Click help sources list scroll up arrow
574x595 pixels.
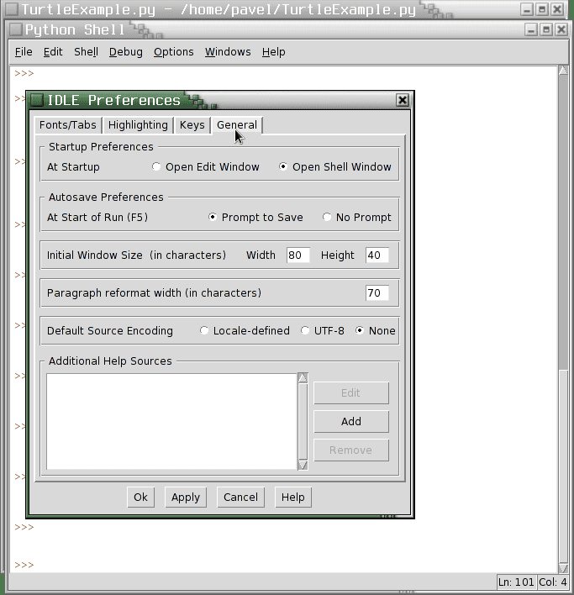tap(303, 378)
